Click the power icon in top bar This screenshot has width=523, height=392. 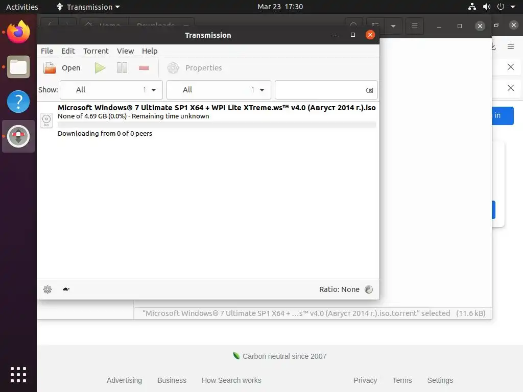click(501, 7)
